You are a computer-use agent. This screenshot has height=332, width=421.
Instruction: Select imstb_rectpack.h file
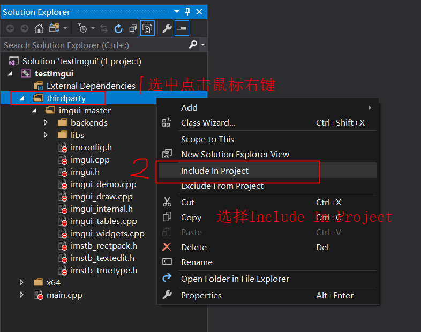[103, 246]
